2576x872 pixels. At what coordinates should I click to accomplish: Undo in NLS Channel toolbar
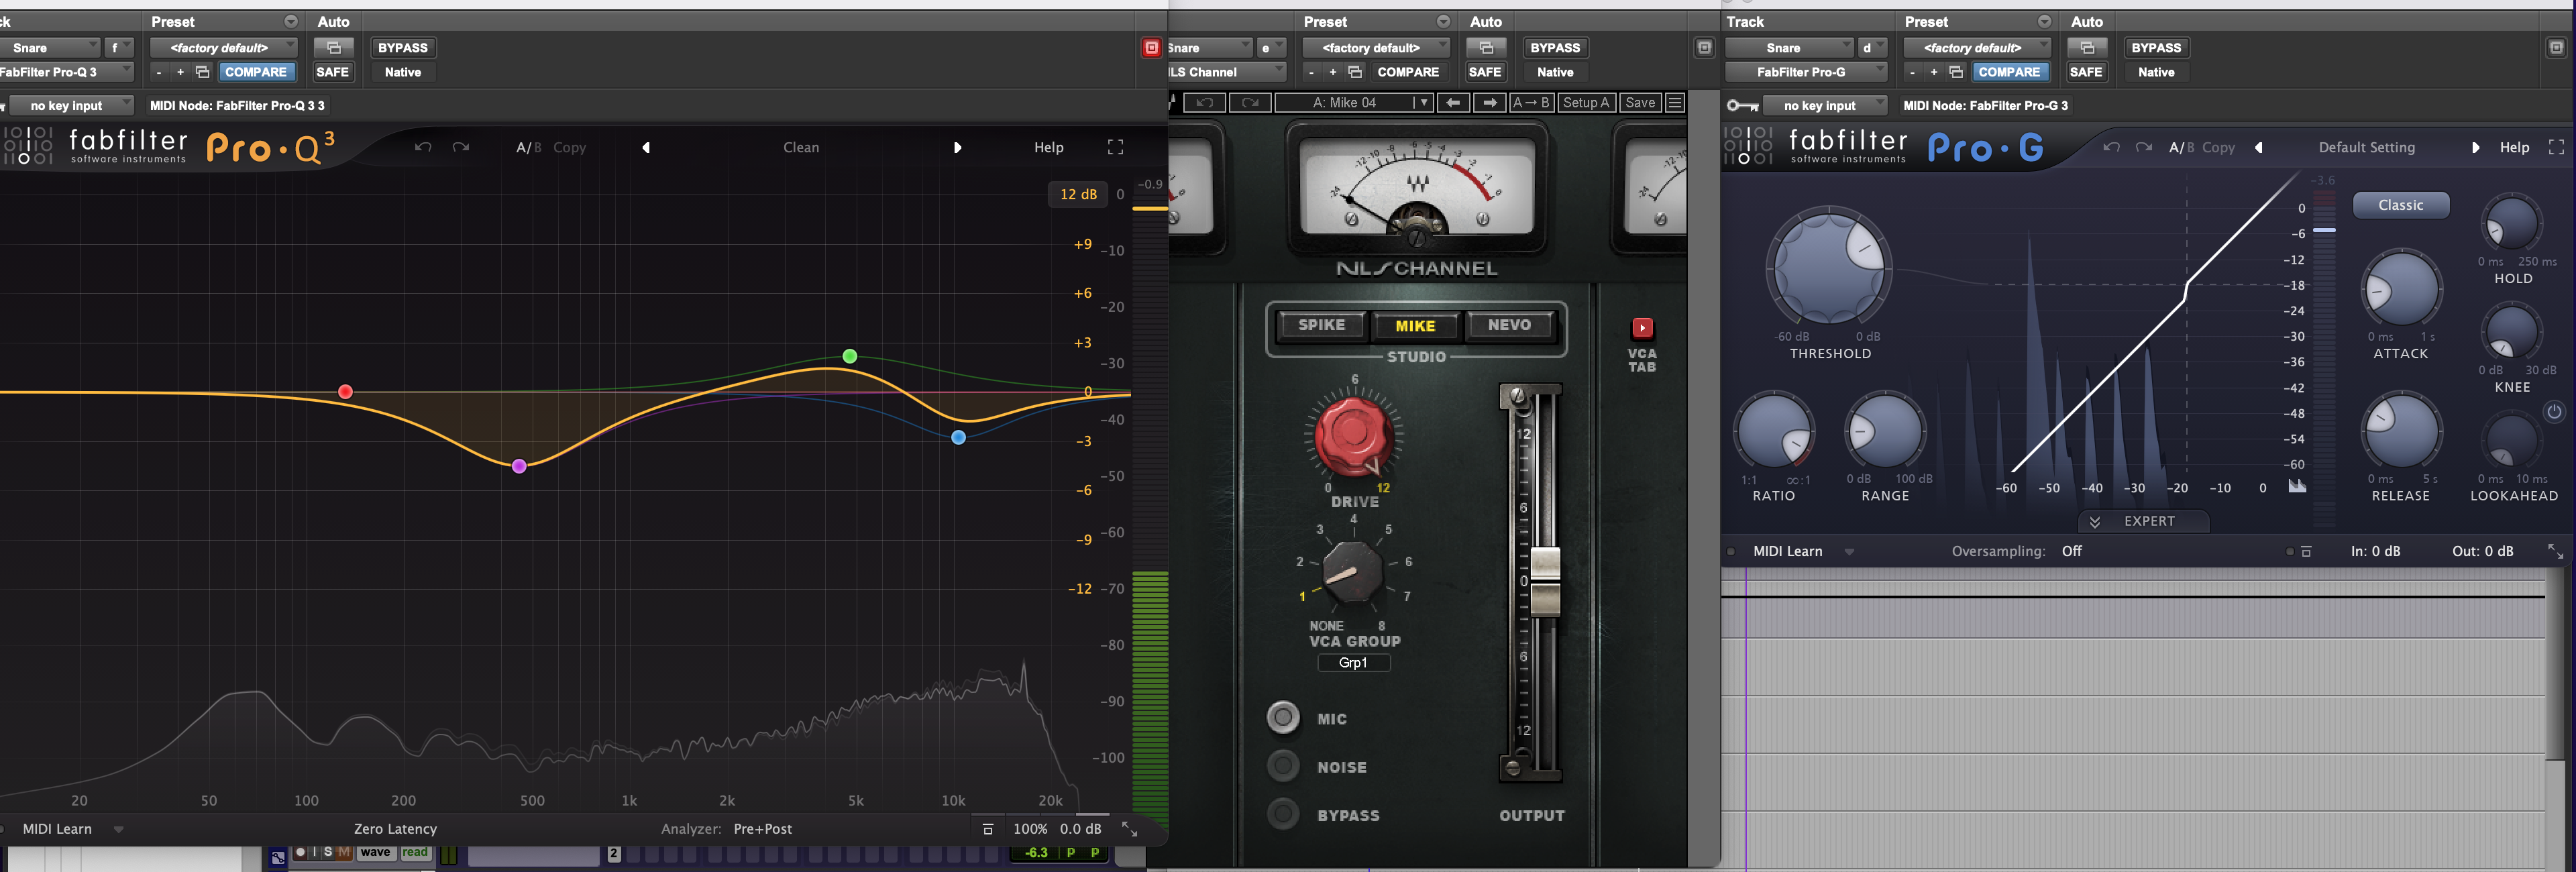(x=1204, y=102)
